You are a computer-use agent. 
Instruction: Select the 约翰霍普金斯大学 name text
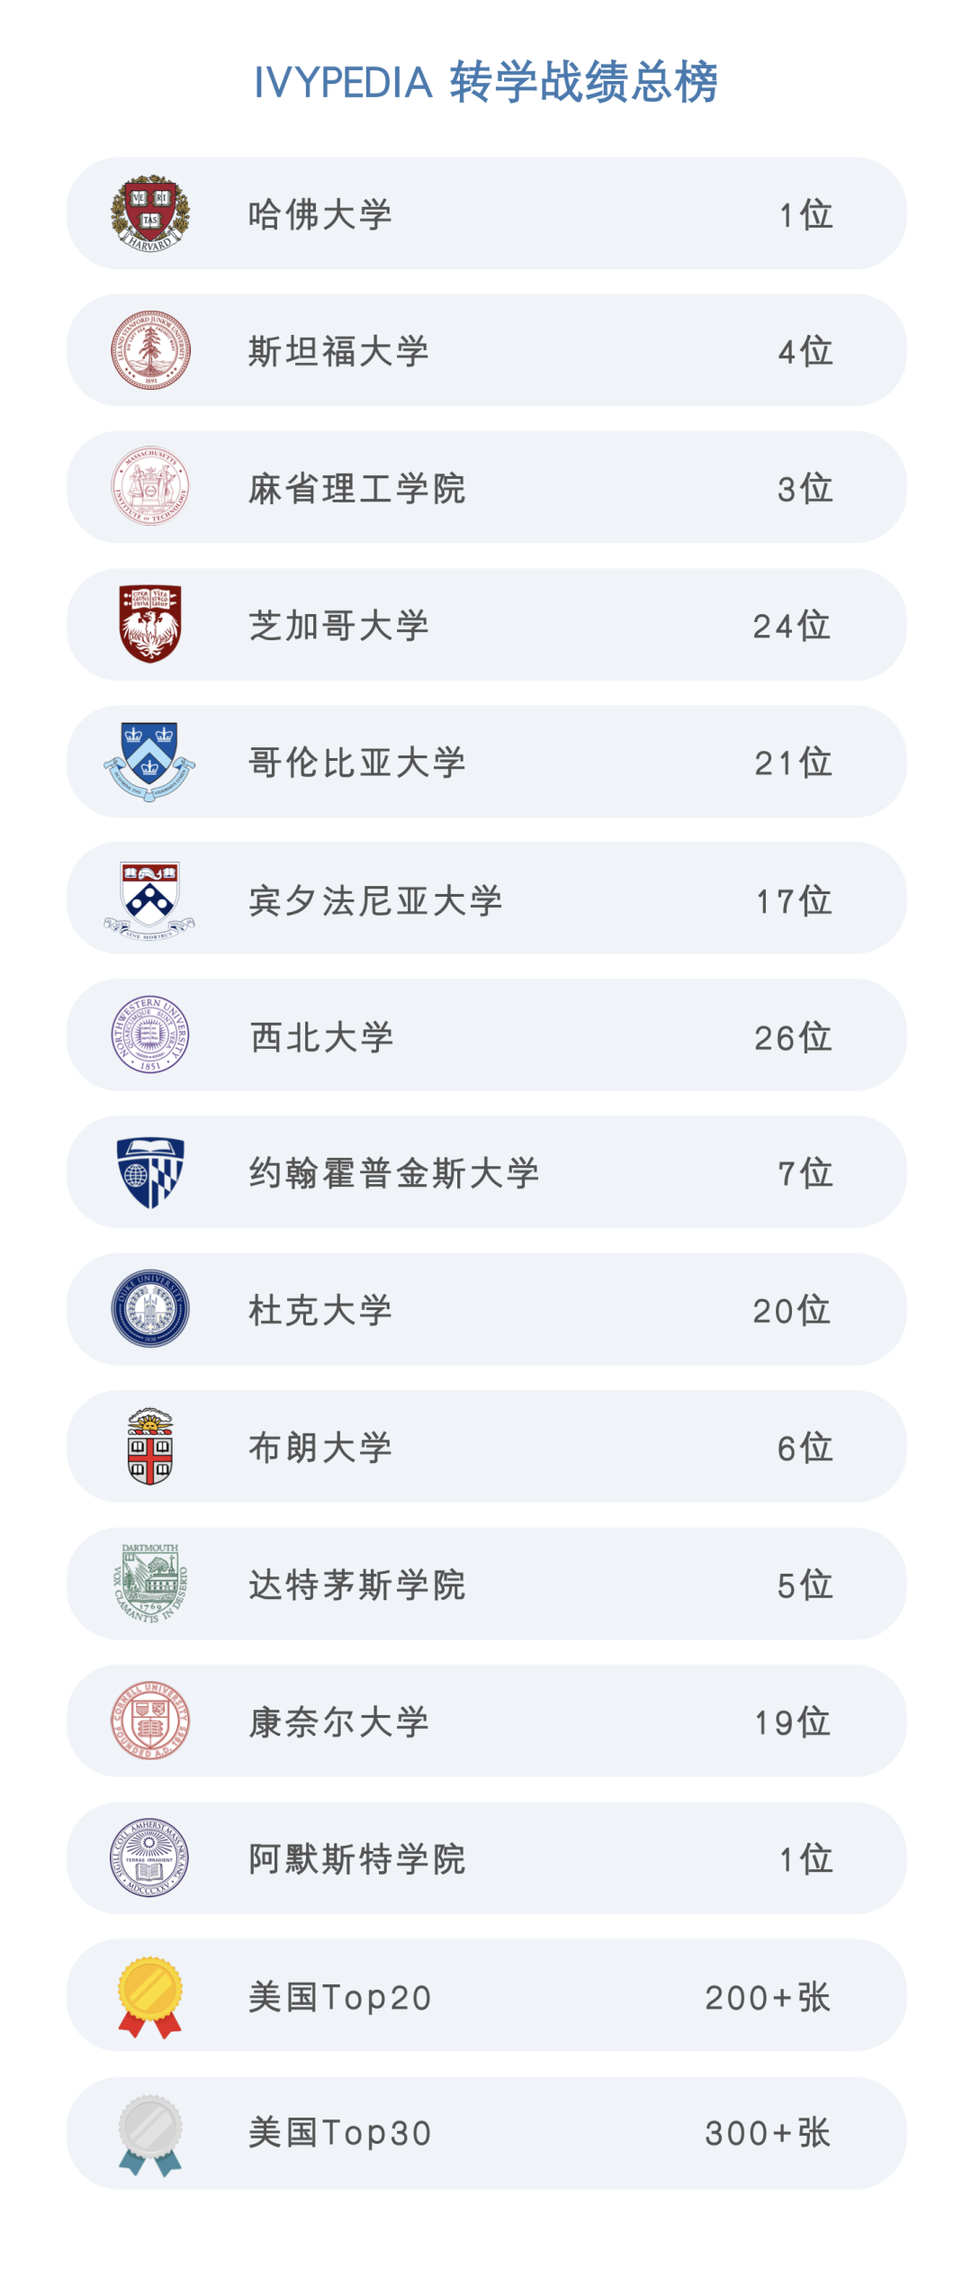[394, 1173]
